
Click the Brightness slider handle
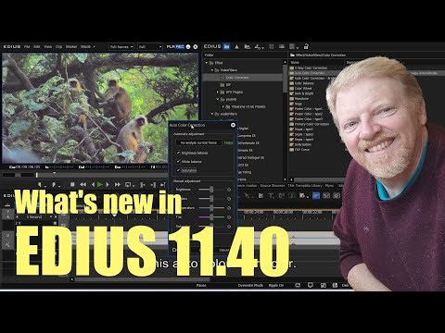(211, 190)
